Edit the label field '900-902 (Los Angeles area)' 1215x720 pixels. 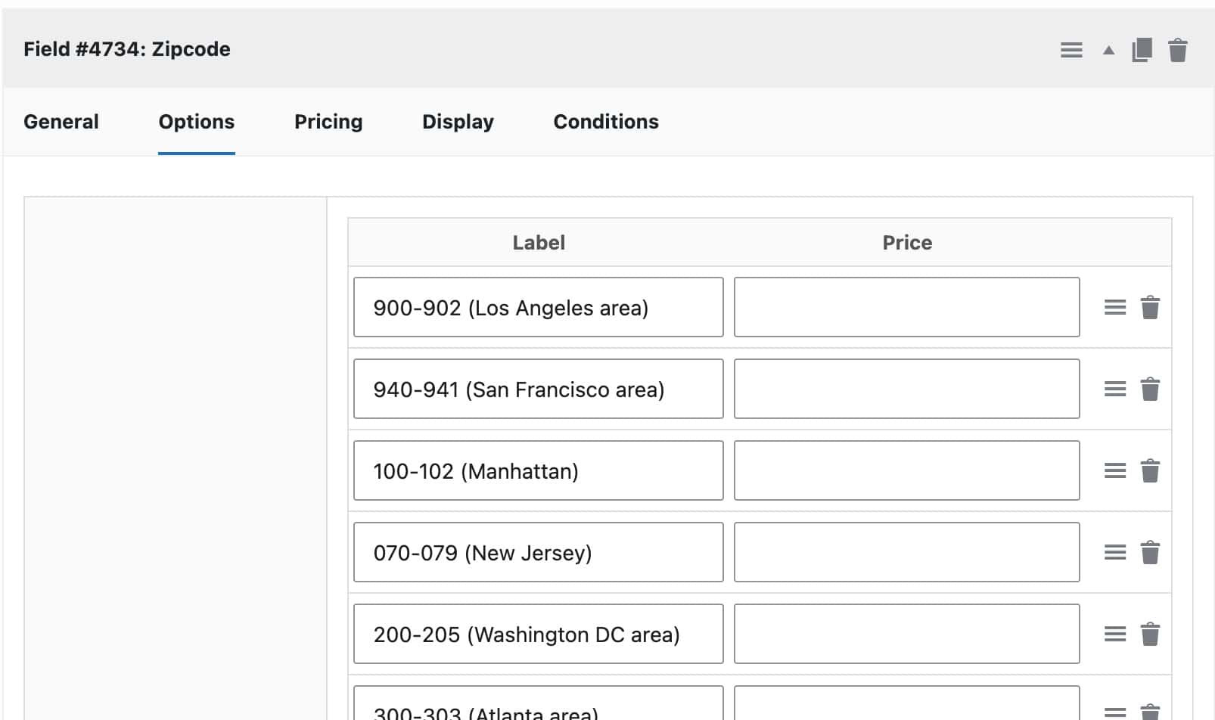point(539,307)
